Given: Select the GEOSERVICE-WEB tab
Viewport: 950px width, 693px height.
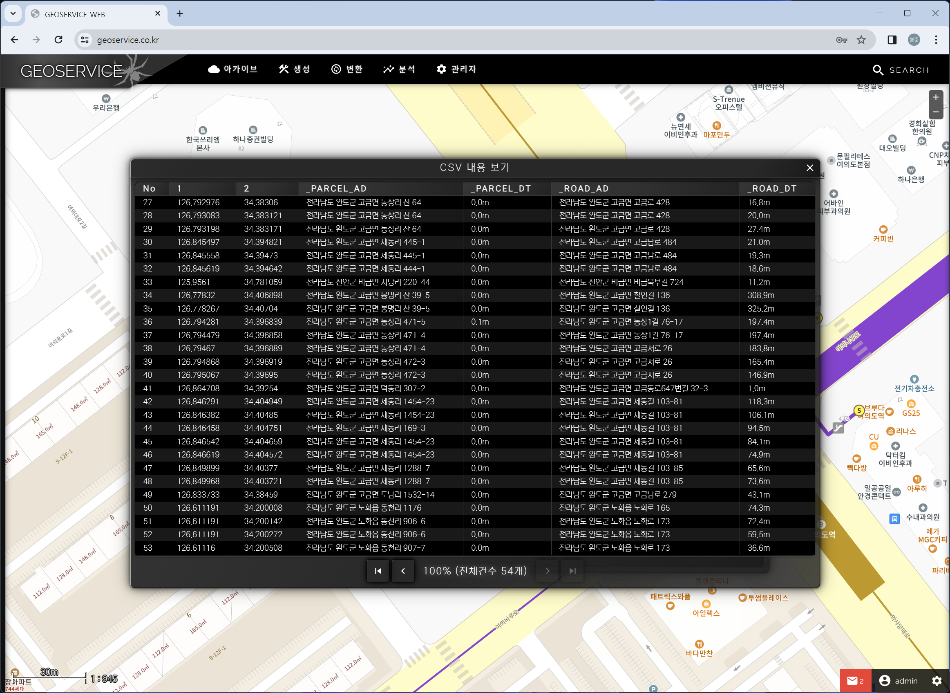Looking at the screenshot, I should (96, 14).
